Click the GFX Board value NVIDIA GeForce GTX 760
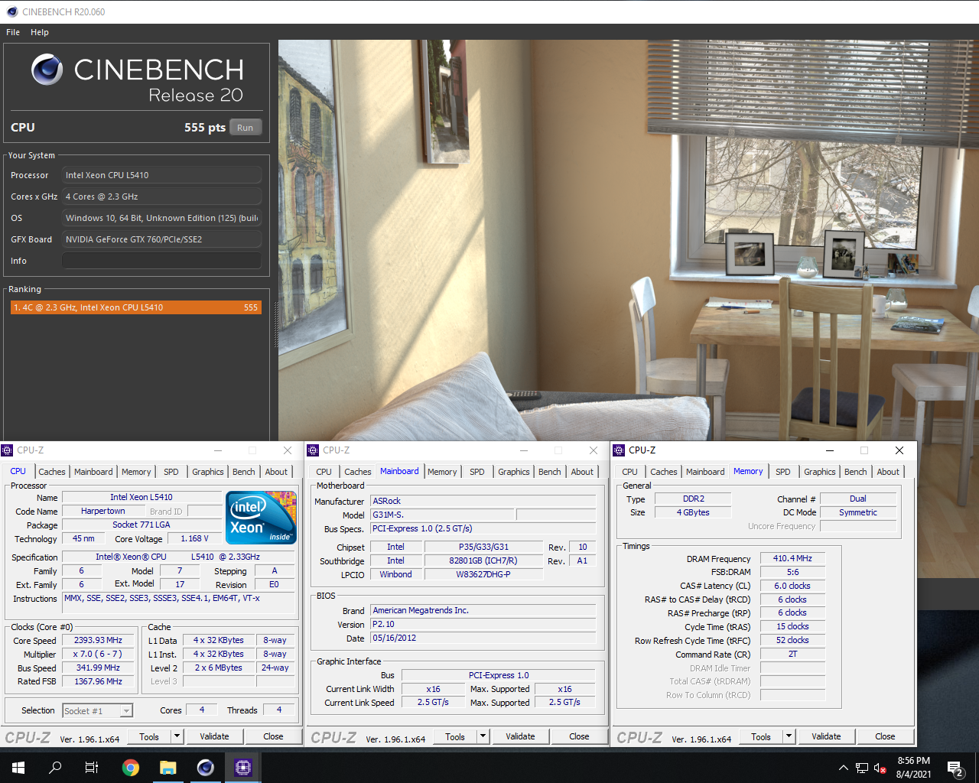The image size is (979, 783). pos(161,239)
